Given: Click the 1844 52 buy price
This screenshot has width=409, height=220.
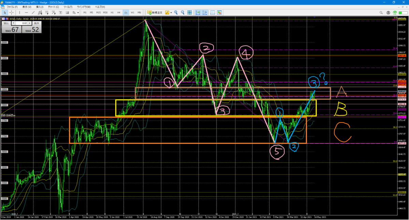Looking at the screenshot, I should [31, 30].
